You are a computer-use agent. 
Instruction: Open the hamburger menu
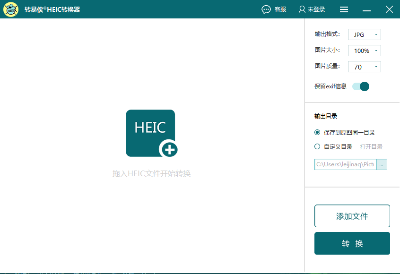tap(344, 9)
